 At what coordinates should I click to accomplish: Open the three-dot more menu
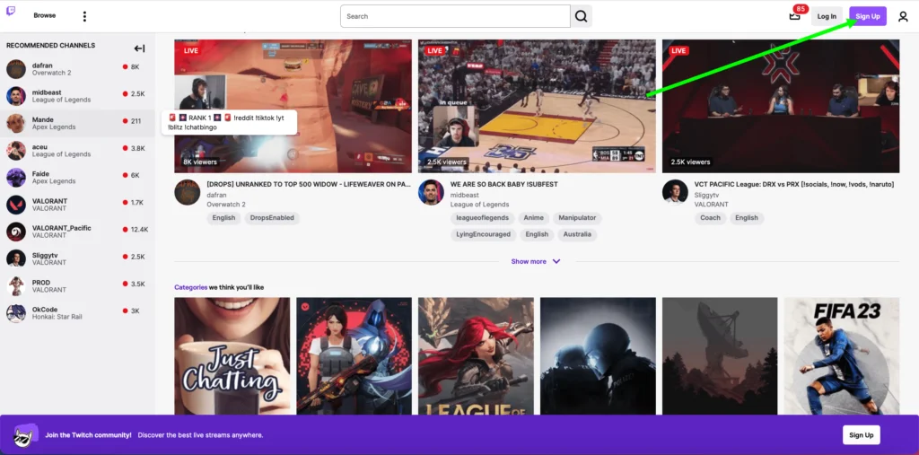point(84,16)
